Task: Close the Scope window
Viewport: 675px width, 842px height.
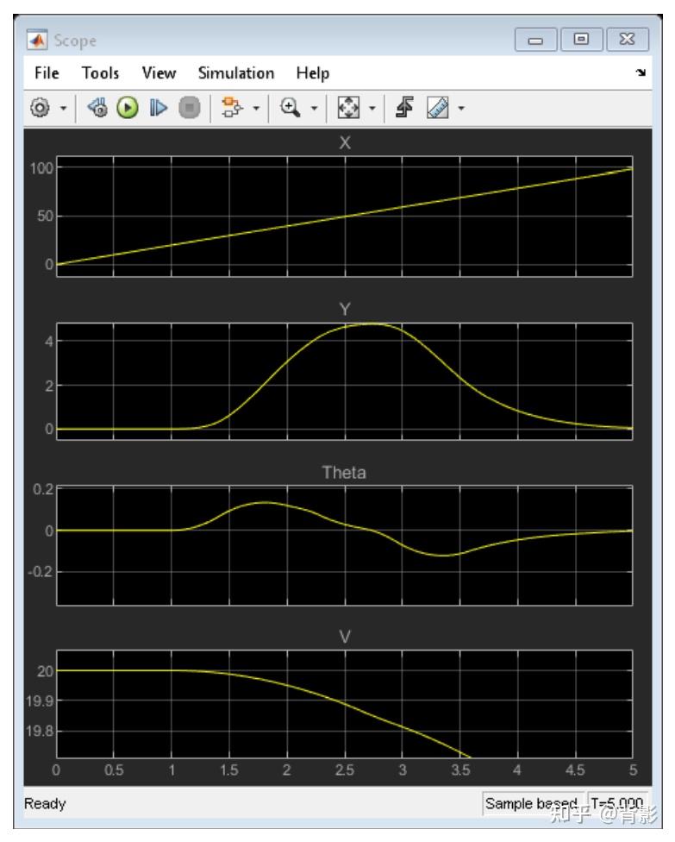Action: [x=628, y=39]
